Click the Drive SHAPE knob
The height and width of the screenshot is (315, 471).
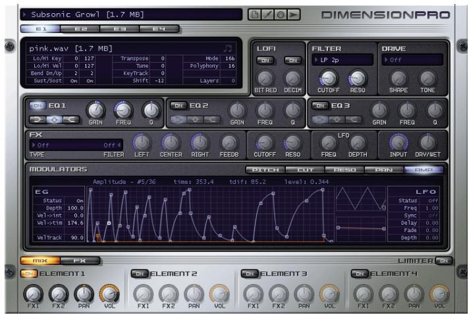tap(399, 78)
